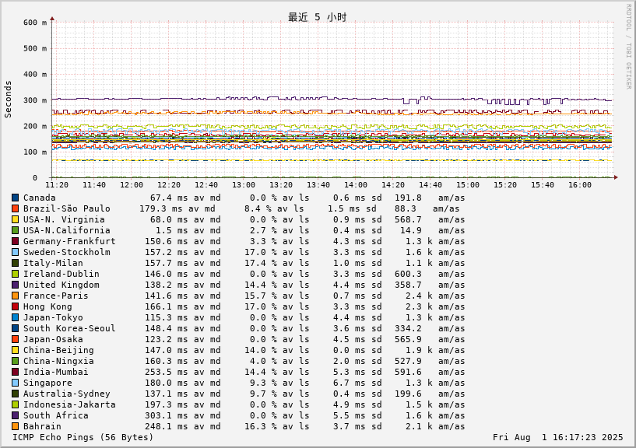This screenshot has width=636, height=448.
Task: Select the USA-N. Virginia label
Action: [x=64, y=219]
